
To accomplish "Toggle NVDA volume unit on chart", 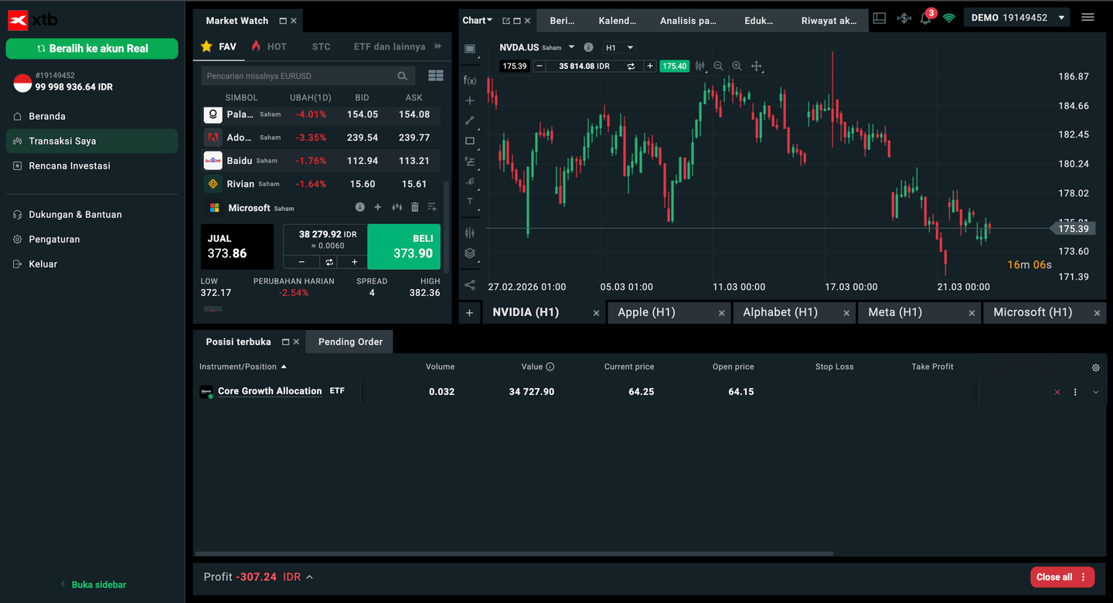I will pos(631,66).
